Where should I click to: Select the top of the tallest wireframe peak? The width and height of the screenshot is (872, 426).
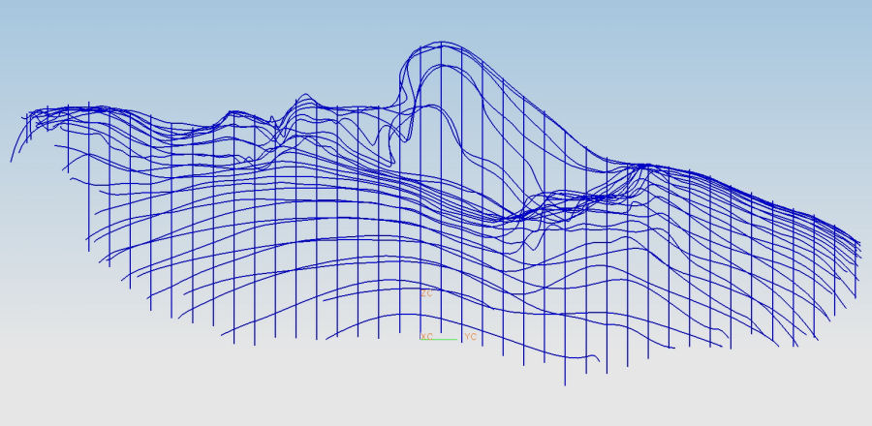(x=443, y=43)
